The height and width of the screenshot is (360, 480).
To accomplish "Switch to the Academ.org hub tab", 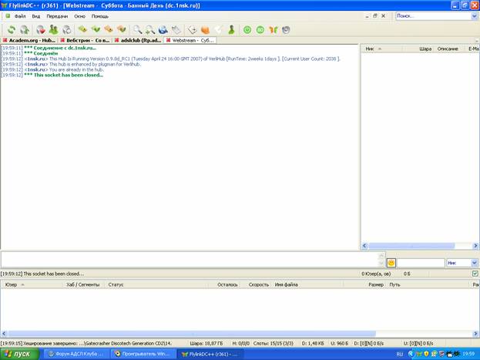I will pyautogui.click(x=29, y=40).
